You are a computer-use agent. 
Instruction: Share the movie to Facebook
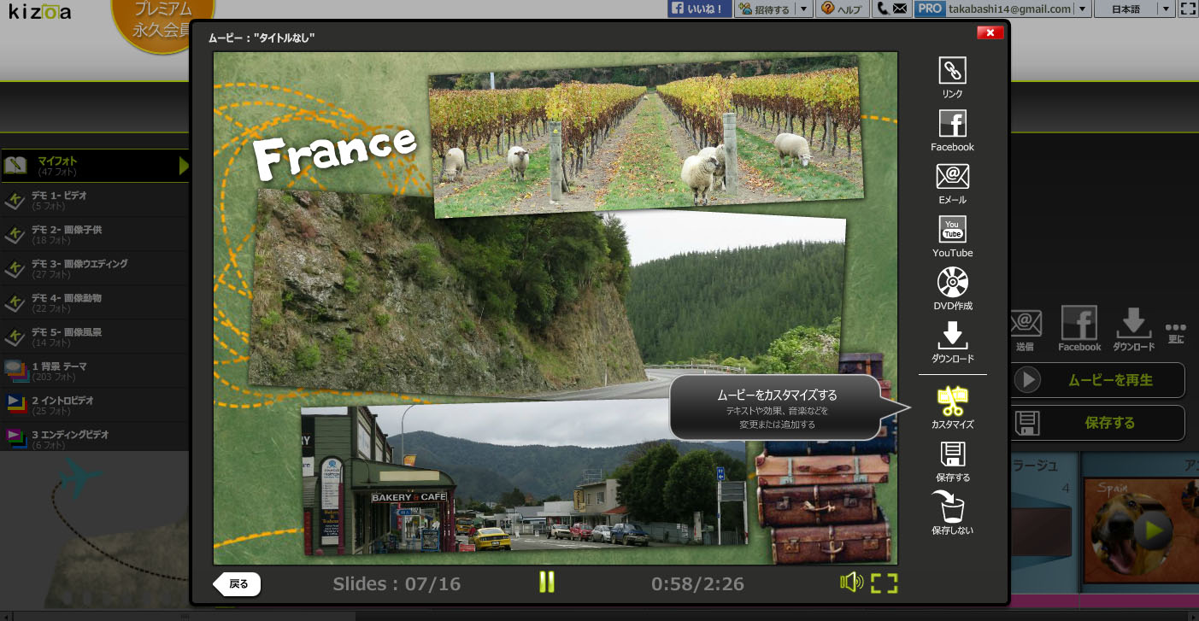click(x=952, y=124)
